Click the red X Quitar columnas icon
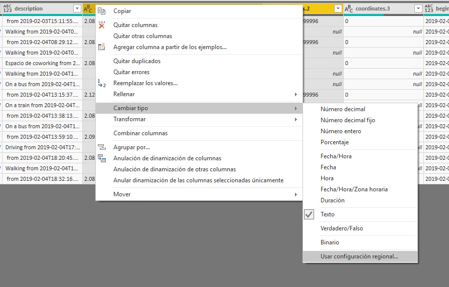 click(102, 25)
